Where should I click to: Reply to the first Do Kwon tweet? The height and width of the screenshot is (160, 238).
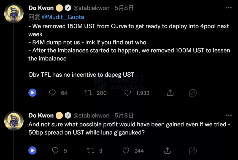pos(53,93)
